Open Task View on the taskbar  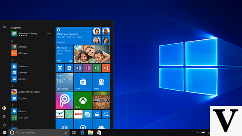click(x=74, y=133)
